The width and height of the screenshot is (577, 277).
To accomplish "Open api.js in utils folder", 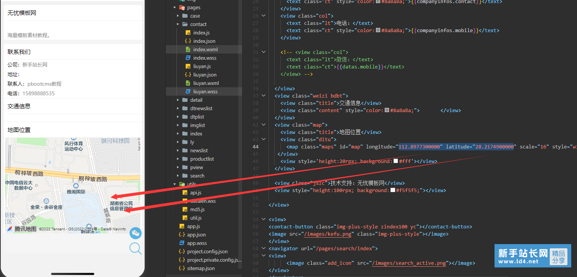I will [x=196, y=192].
